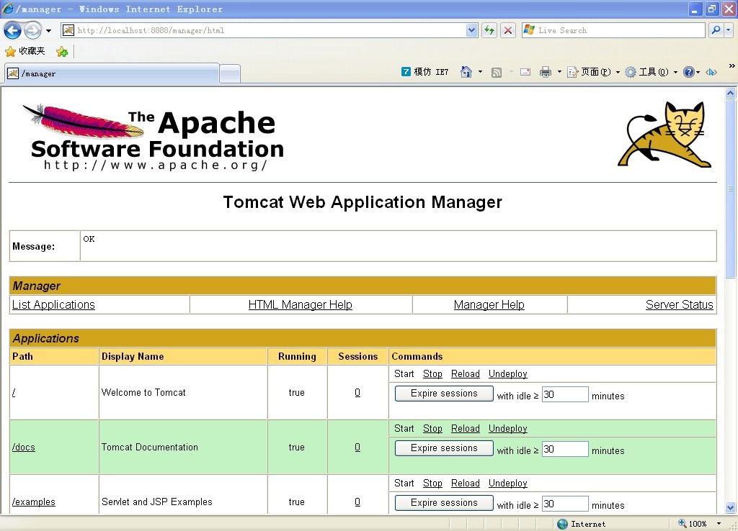Print the page with the printer icon

coord(546,72)
